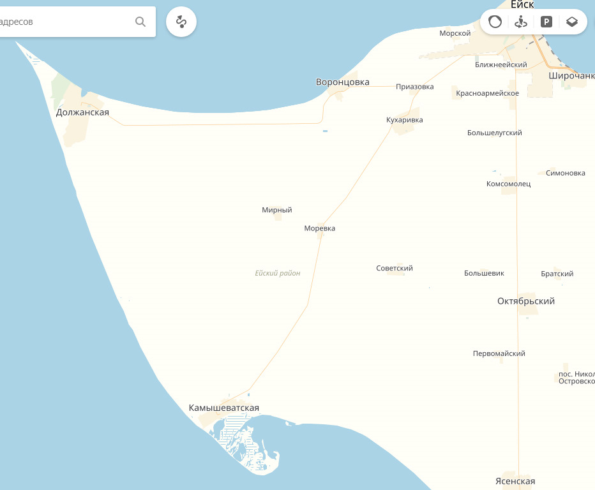Click the Комсомолец label
This screenshot has height=490, width=595.
point(508,184)
